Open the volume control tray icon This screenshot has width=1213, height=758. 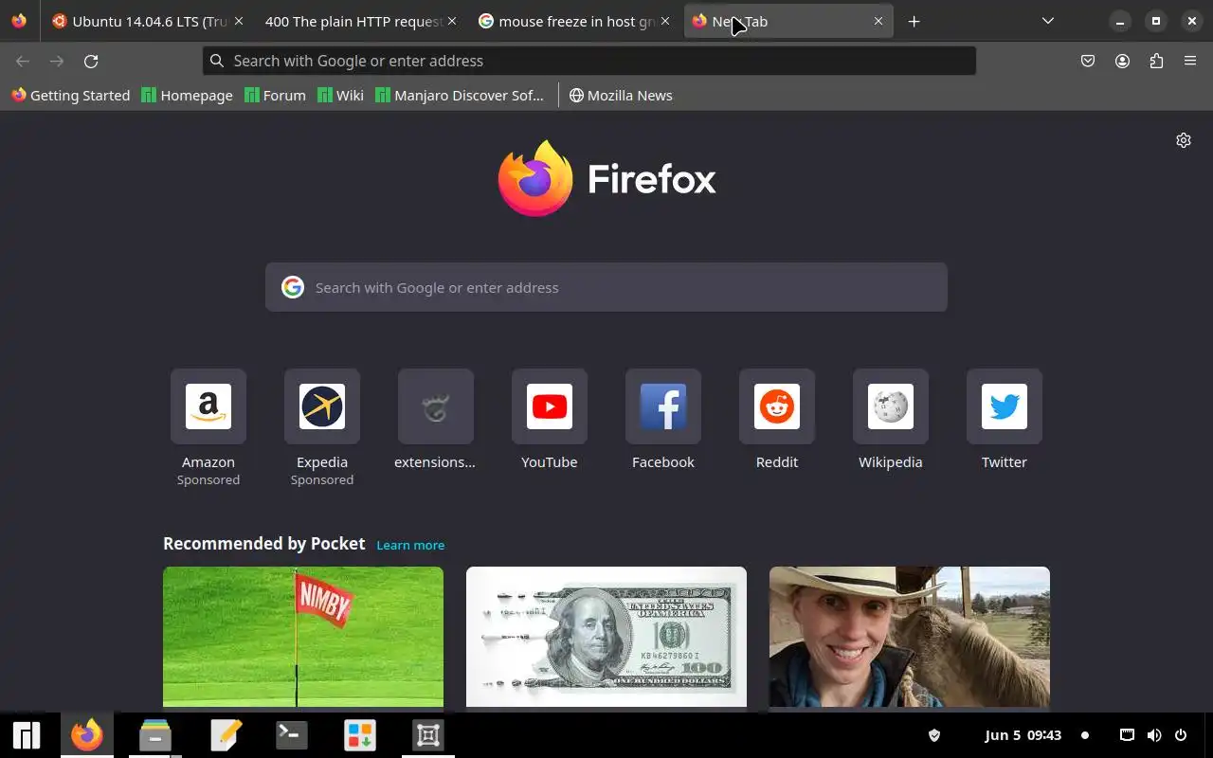point(1154,735)
